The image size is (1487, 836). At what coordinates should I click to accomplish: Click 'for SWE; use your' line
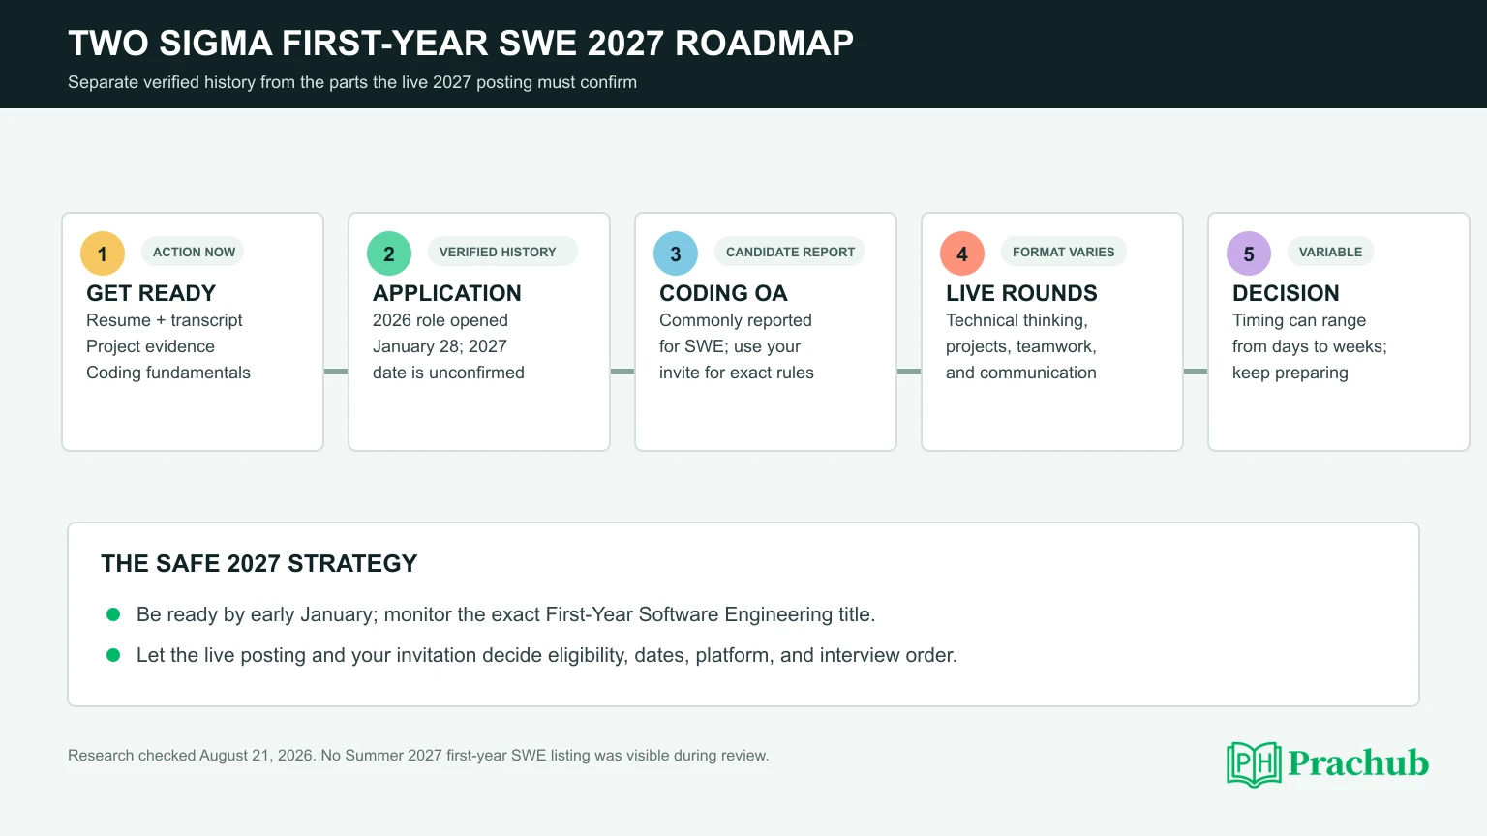tap(730, 346)
